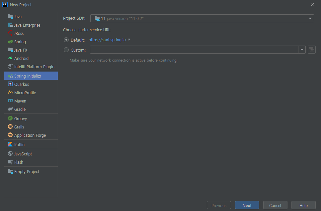Click the Application Forge icon

(10, 135)
